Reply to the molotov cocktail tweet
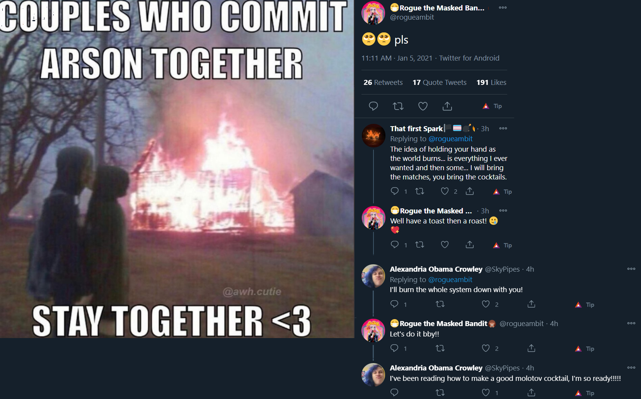Viewport: 641px width, 399px height. tap(394, 392)
